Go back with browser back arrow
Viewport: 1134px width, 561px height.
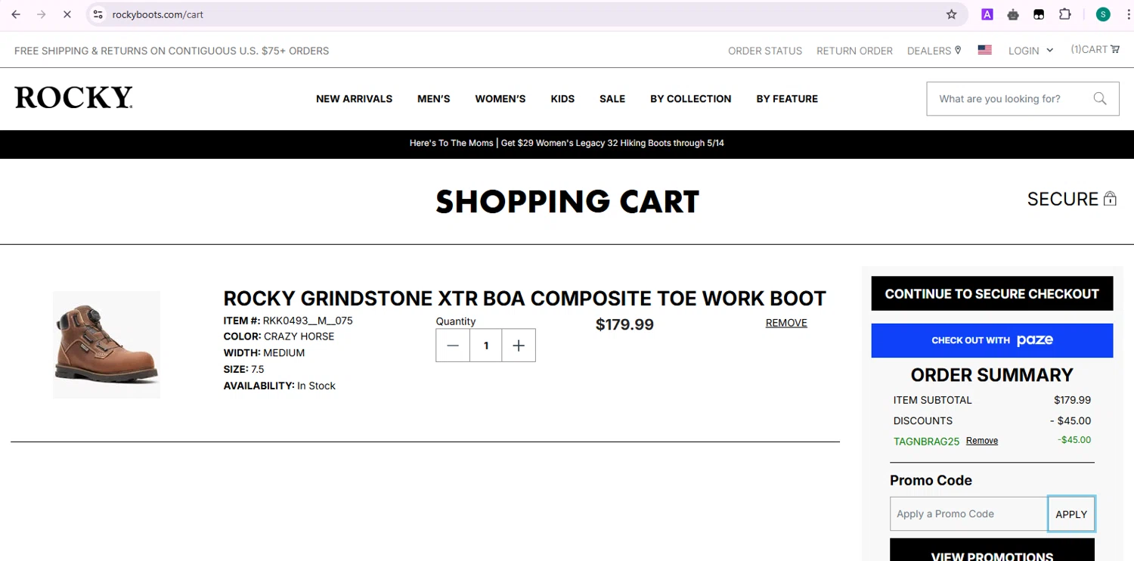point(16,14)
